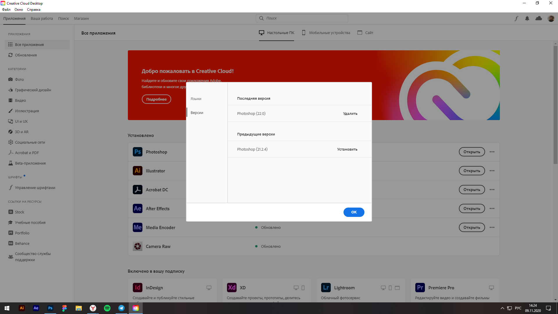Open the Файл menu

(6, 10)
